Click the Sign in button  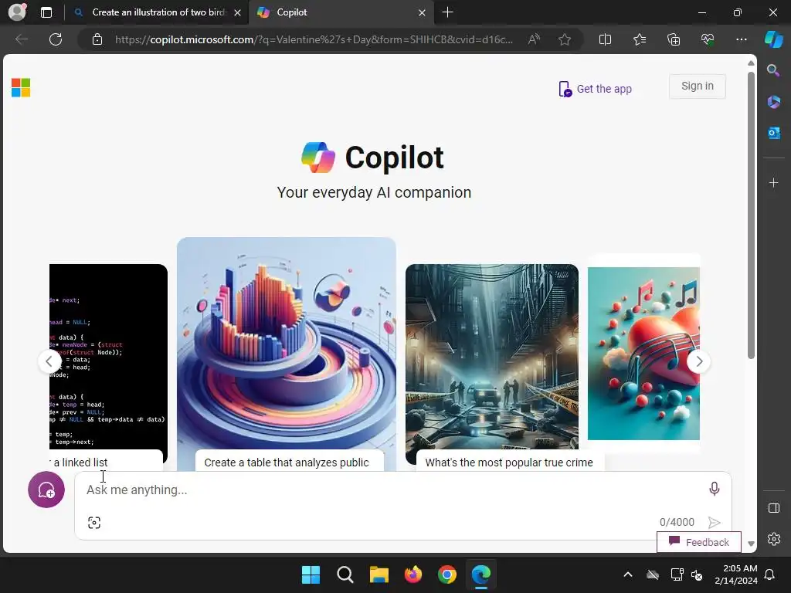(x=698, y=86)
